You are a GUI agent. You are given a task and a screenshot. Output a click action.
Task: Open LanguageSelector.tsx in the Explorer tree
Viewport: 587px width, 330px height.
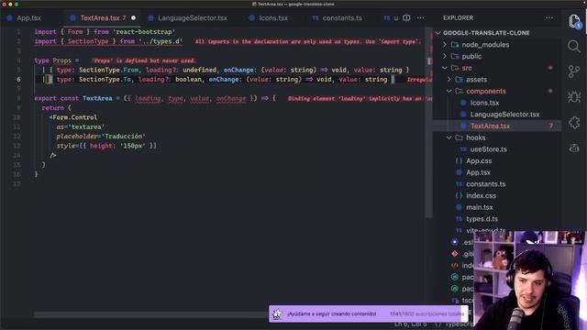[504, 115]
